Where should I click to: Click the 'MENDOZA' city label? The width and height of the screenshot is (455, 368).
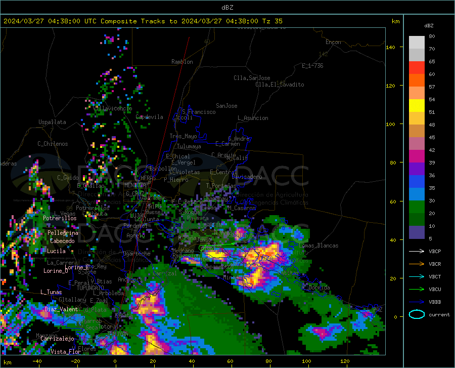[135, 185]
